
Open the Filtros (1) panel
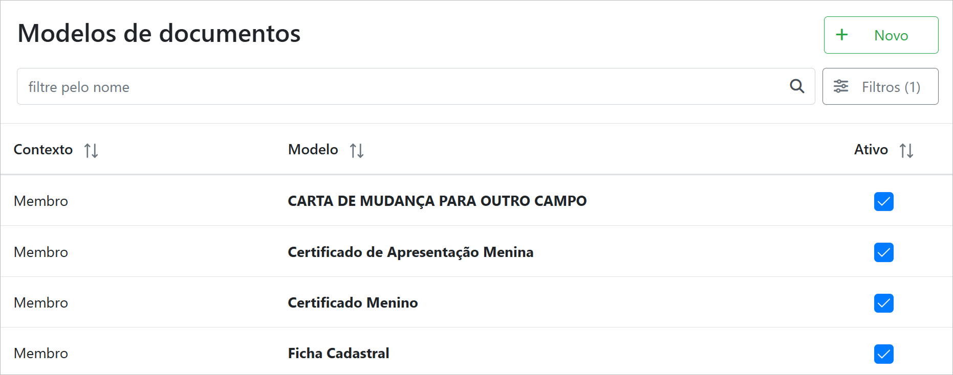(x=880, y=86)
